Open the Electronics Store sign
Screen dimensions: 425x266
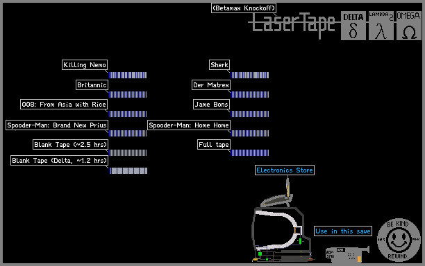[285, 170]
